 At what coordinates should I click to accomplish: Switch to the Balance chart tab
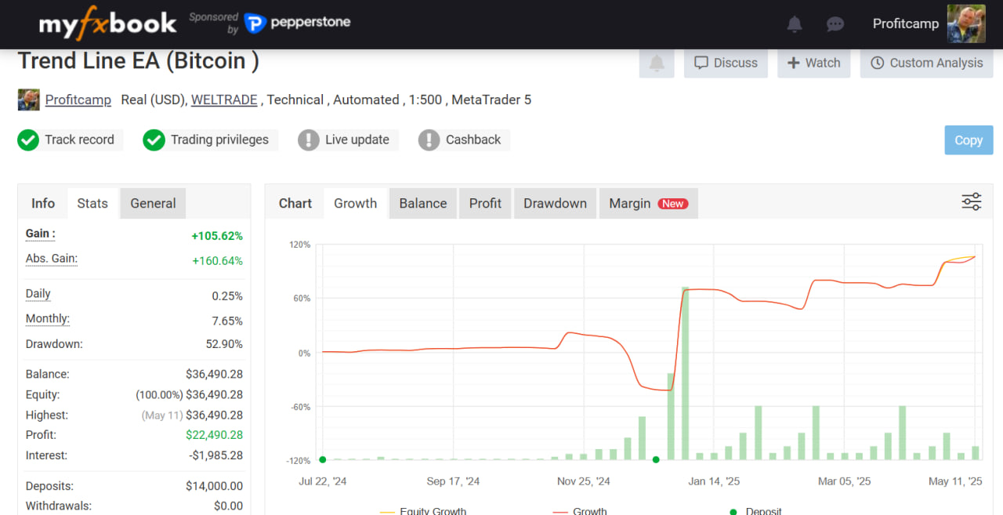423,203
